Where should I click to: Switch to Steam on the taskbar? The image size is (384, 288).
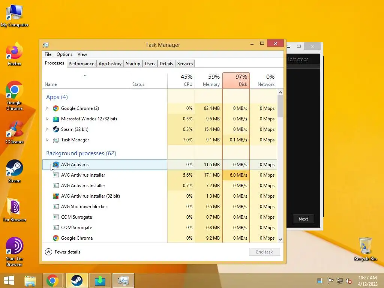click(76, 280)
